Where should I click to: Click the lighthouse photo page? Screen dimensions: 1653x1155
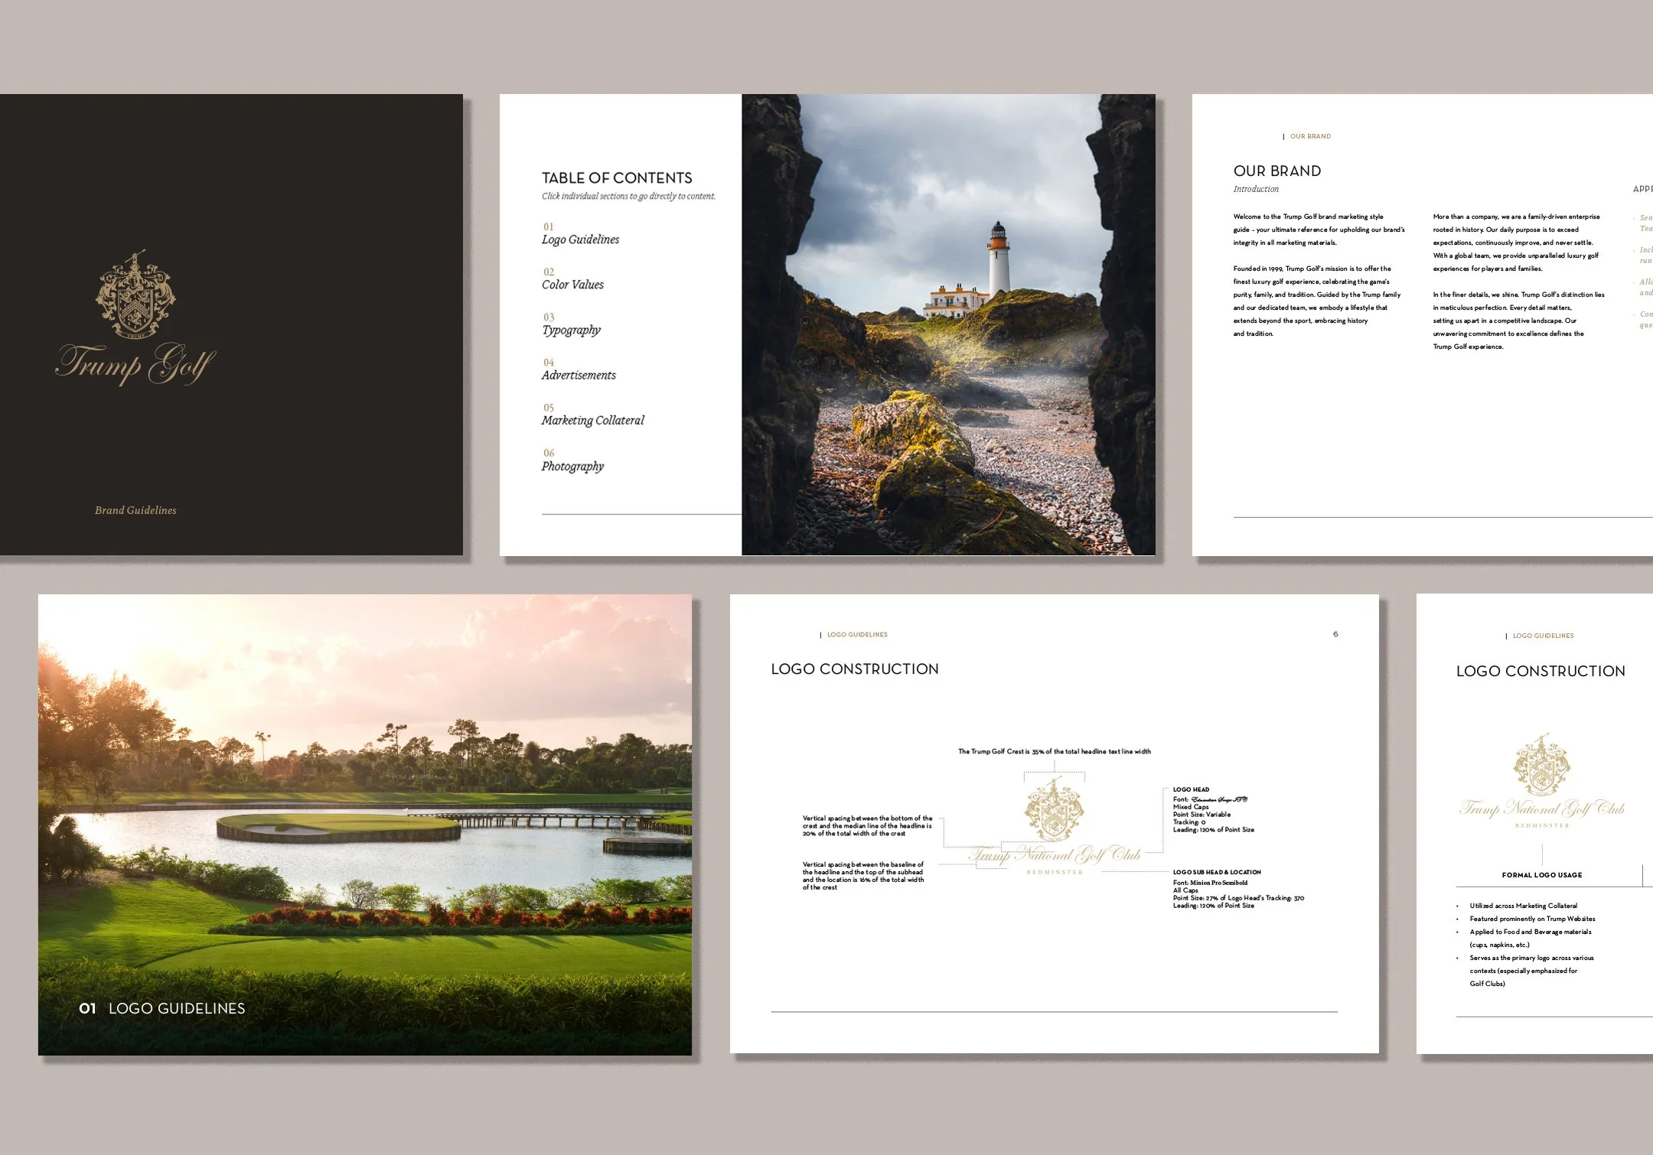pyautogui.click(x=947, y=324)
